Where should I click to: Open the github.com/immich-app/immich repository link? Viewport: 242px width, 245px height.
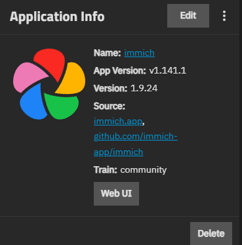[x=136, y=145]
